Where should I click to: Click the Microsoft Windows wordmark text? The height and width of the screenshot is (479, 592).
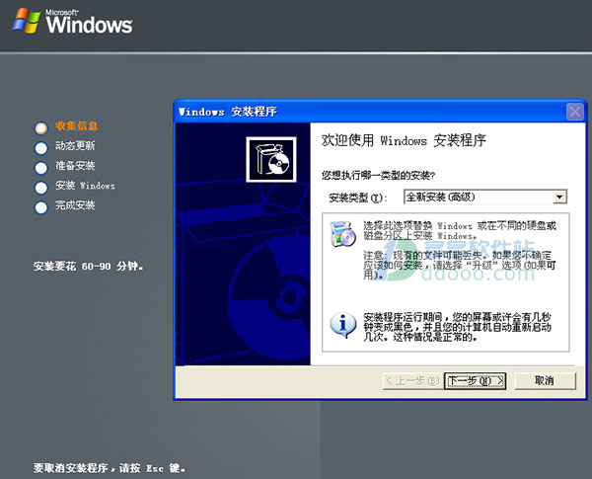(89, 22)
